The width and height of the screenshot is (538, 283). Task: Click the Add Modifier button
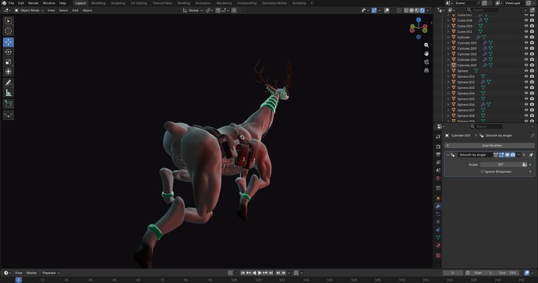[x=490, y=146]
